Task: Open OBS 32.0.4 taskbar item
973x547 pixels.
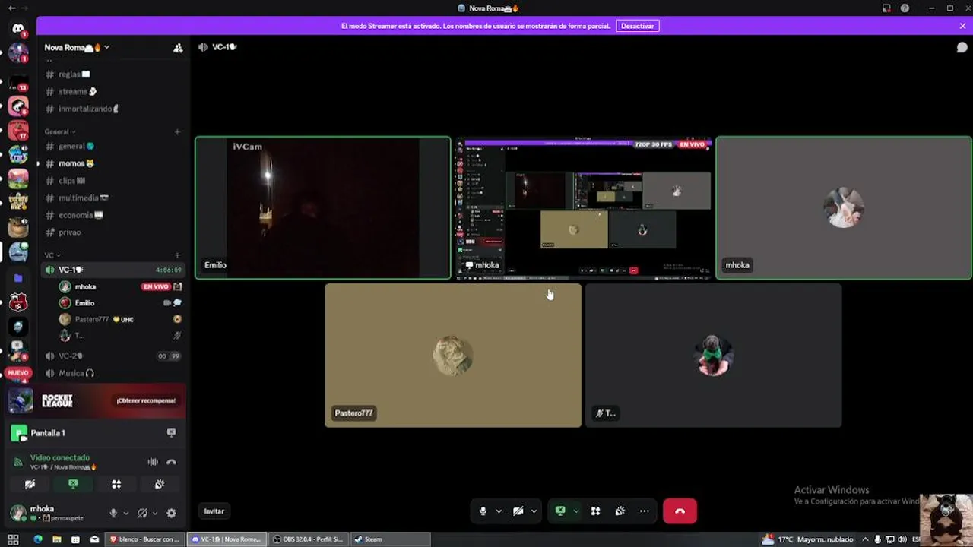Action: [x=308, y=539]
